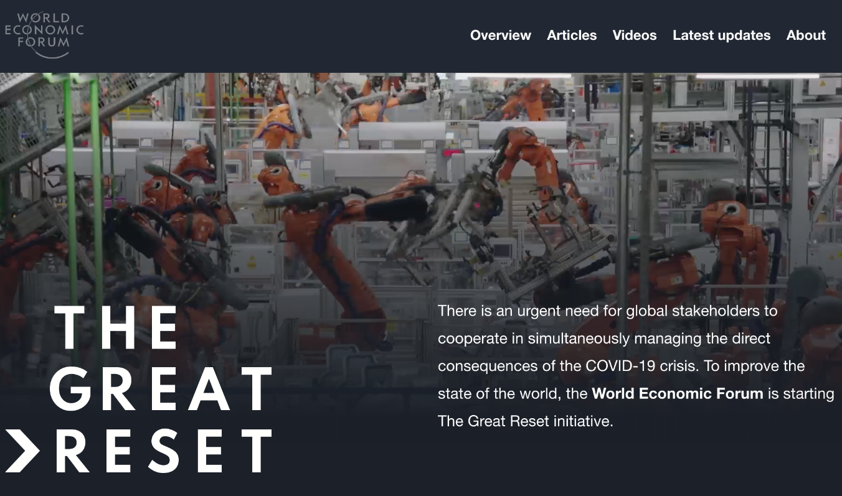Image resolution: width=842 pixels, height=496 pixels.
Task: Open the About page link
Action: (x=806, y=35)
